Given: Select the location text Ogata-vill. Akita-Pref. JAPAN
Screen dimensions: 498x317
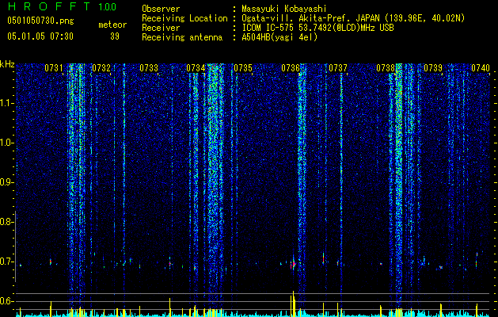Looking at the screenshot, I should pos(310,18).
